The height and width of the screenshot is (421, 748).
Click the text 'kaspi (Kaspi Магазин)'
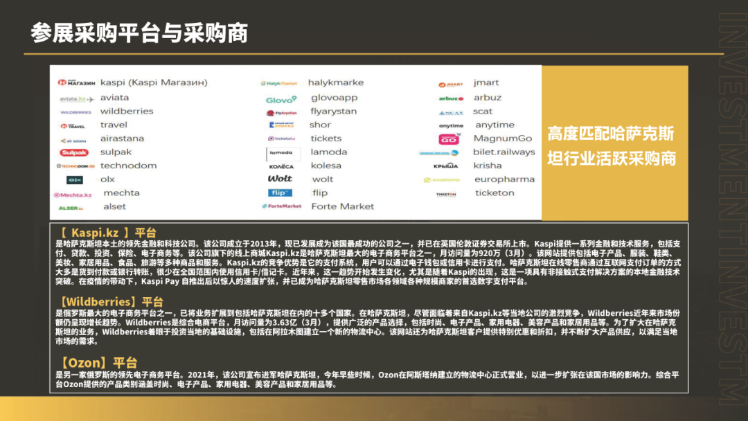154,82
